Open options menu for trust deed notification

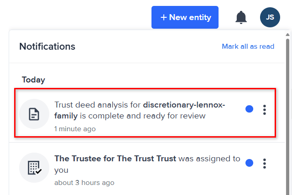[x=265, y=109]
